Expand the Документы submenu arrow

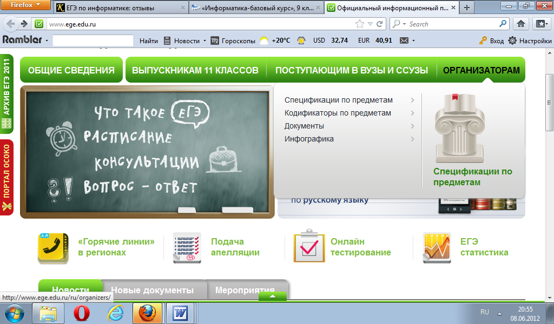(412, 126)
